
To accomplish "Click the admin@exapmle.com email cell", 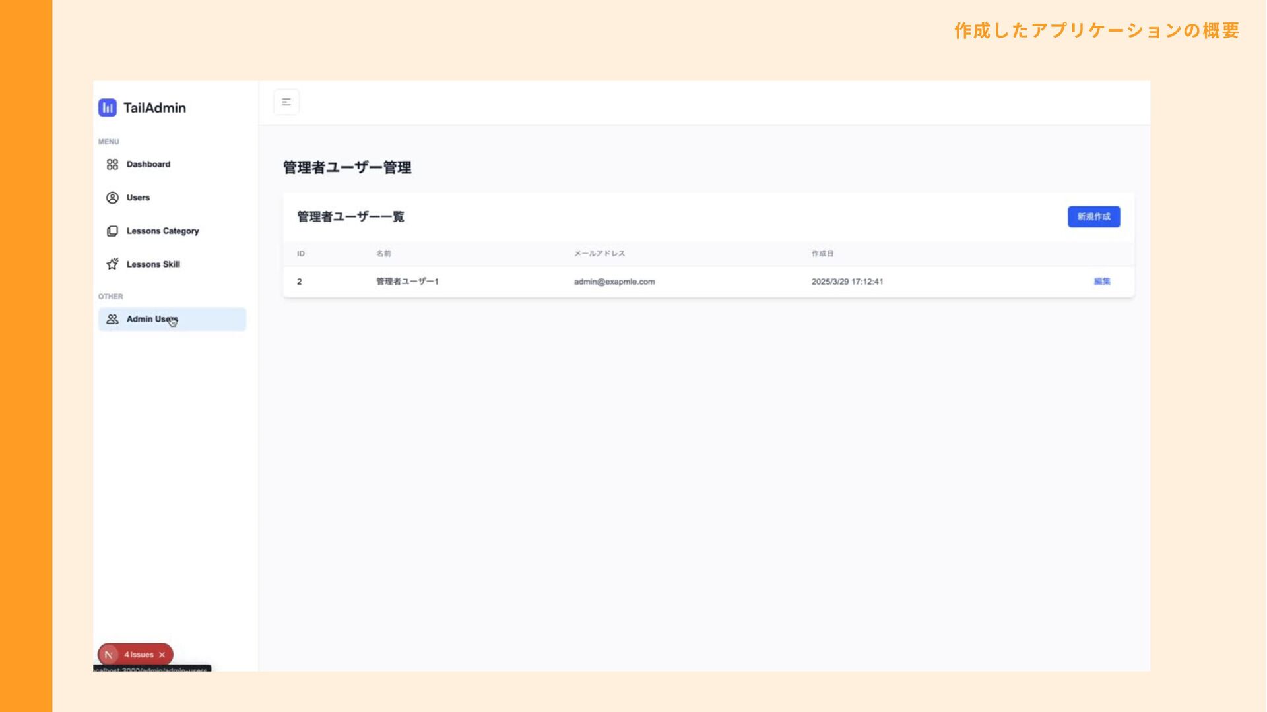I will click(x=614, y=282).
